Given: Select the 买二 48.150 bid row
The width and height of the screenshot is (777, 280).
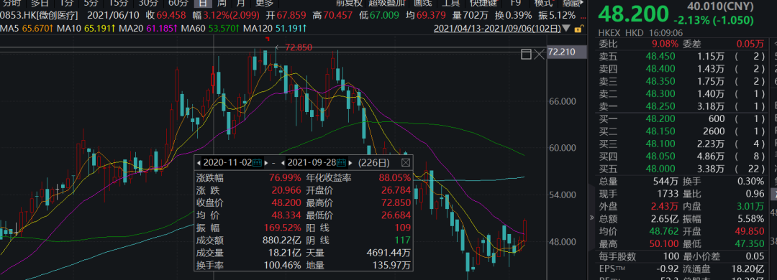Looking at the screenshot, I should (x=683, y=131).
